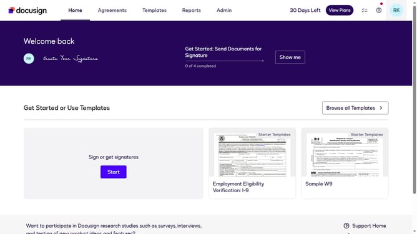Go to the Reports tab

click(191, 11)
